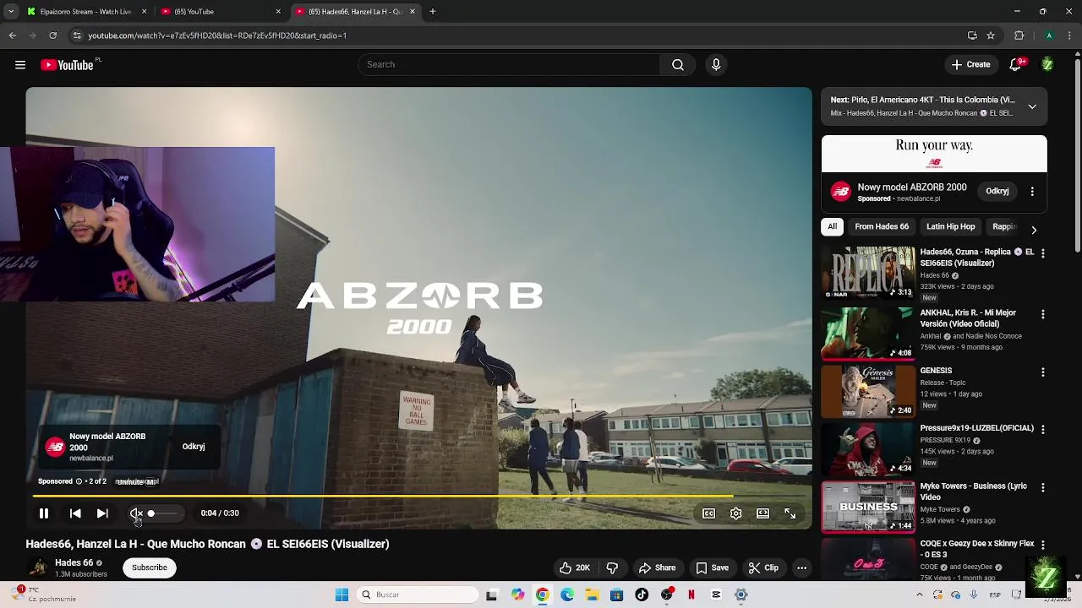Open options for Pressure9x19 LUZBEL video
Viewport: 1082px width, 608px height.
(1042, 430)
